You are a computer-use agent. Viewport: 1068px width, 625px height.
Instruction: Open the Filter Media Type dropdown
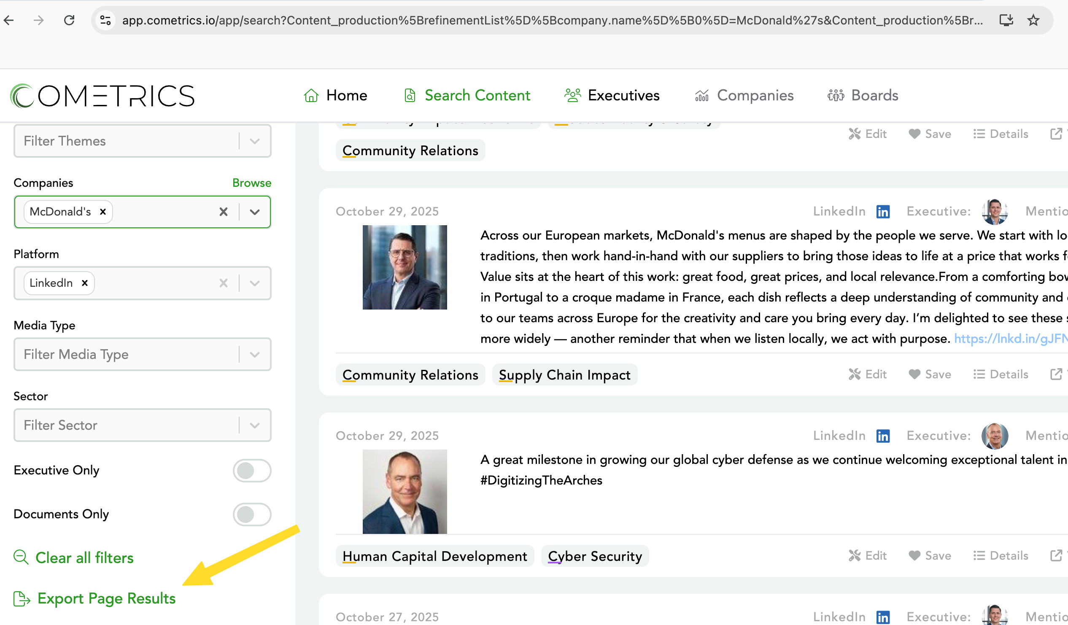tap(255, 354)
